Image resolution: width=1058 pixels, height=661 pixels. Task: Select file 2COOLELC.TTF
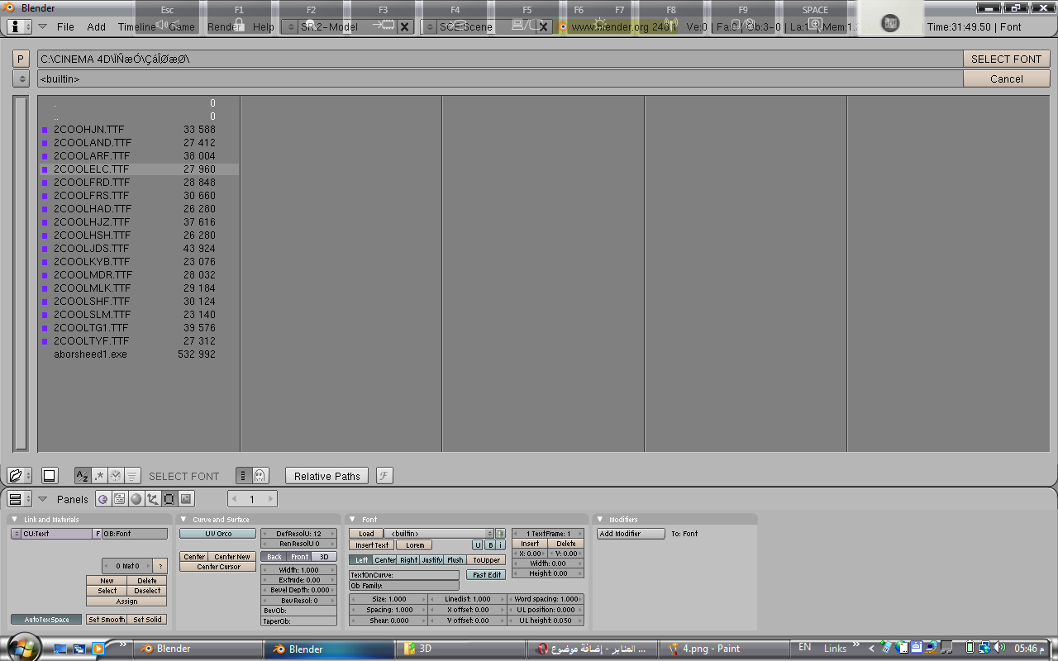[x=139, y=169]
